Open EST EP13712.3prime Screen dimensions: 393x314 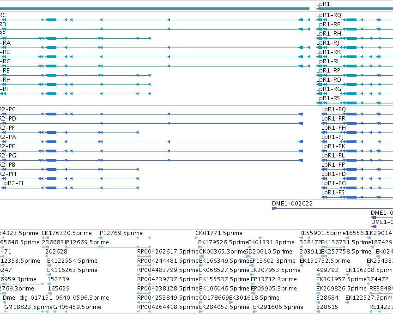pos(274,279)
